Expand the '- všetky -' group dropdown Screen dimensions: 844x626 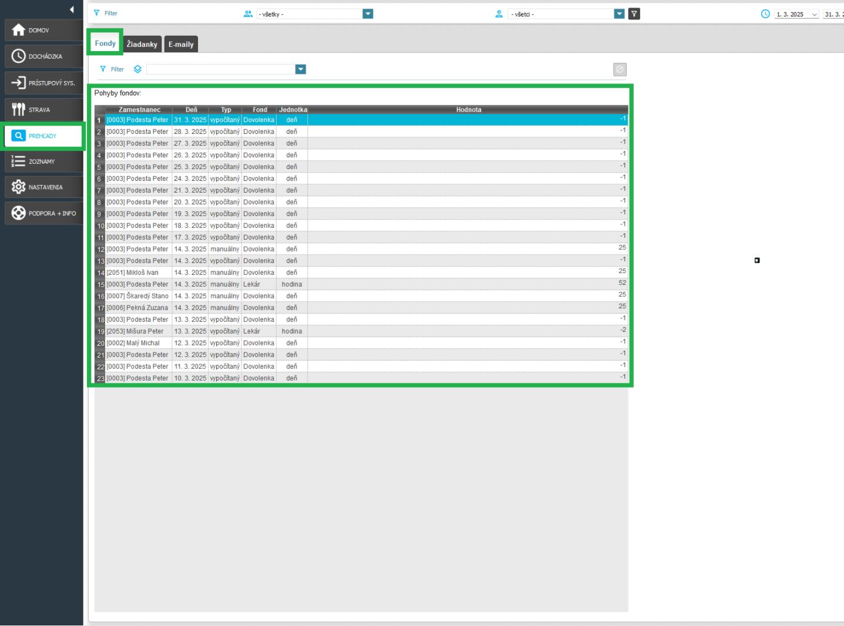pyautogui.click(x=368, y=14)
